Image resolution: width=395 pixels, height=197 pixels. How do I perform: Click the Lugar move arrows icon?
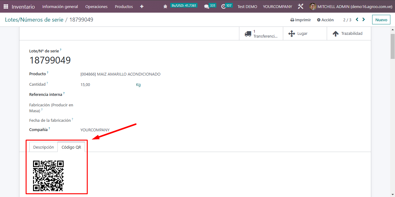coord(292,34)
